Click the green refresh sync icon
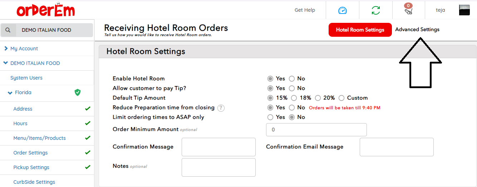477x187 pixels. [x=375, y=10]
